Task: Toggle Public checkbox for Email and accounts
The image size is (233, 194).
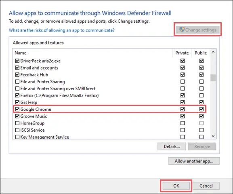Action: click(x=202, y=67)
